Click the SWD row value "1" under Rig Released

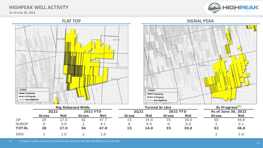coord(44,134)
